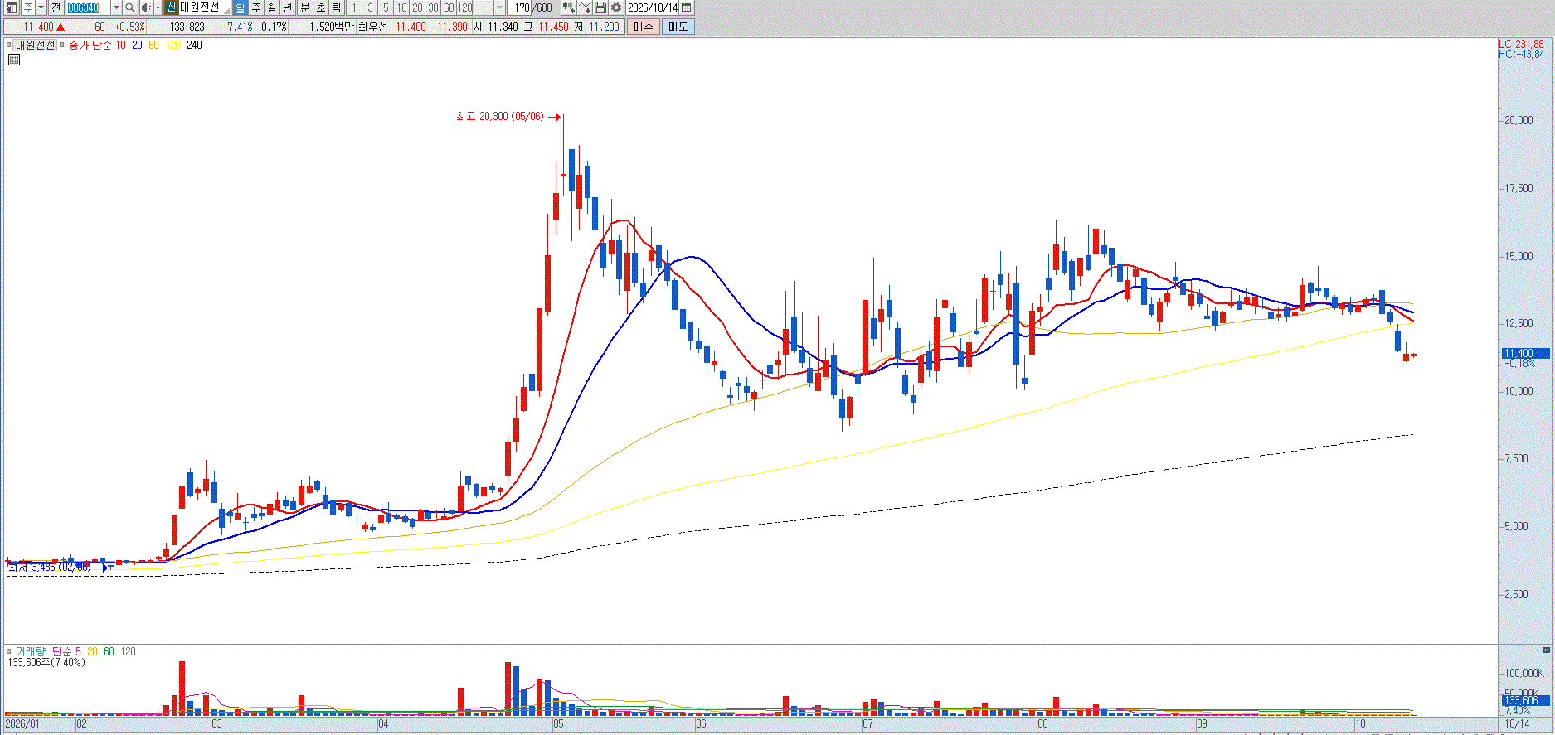Click small icon at volume panel corner
The width and height of the screenshot is (1555, 735).
pos(1546,650)
